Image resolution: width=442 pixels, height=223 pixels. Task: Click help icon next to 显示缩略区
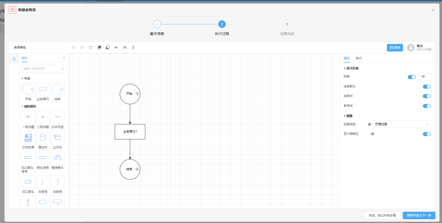click(x=373, y=134)
